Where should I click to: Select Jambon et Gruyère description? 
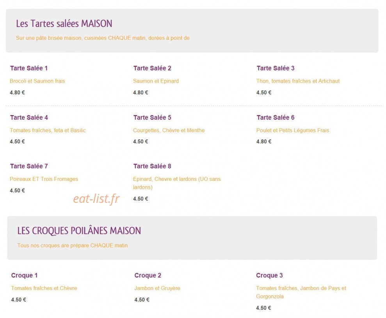[x=157, y=288]
